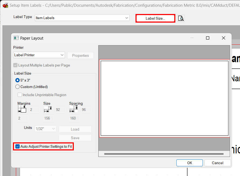
Task: Confirm with the OK button
Action: click(189, 163)
